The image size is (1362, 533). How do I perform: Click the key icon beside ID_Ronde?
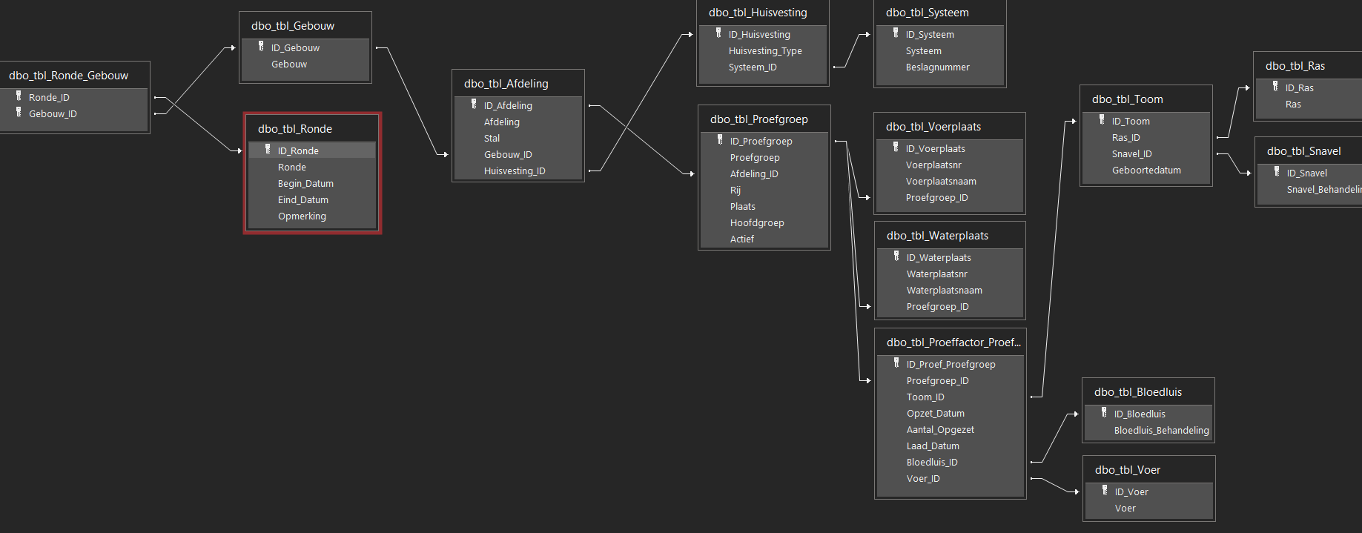pos(268,150)
